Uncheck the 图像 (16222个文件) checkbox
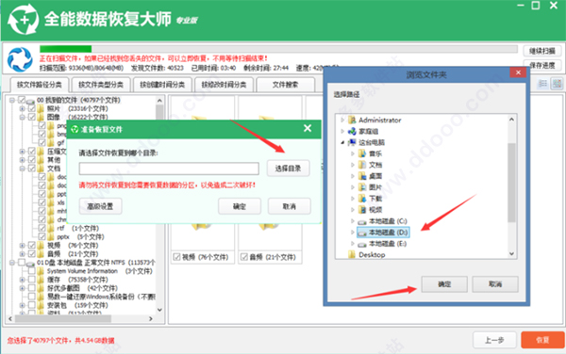 32,117
